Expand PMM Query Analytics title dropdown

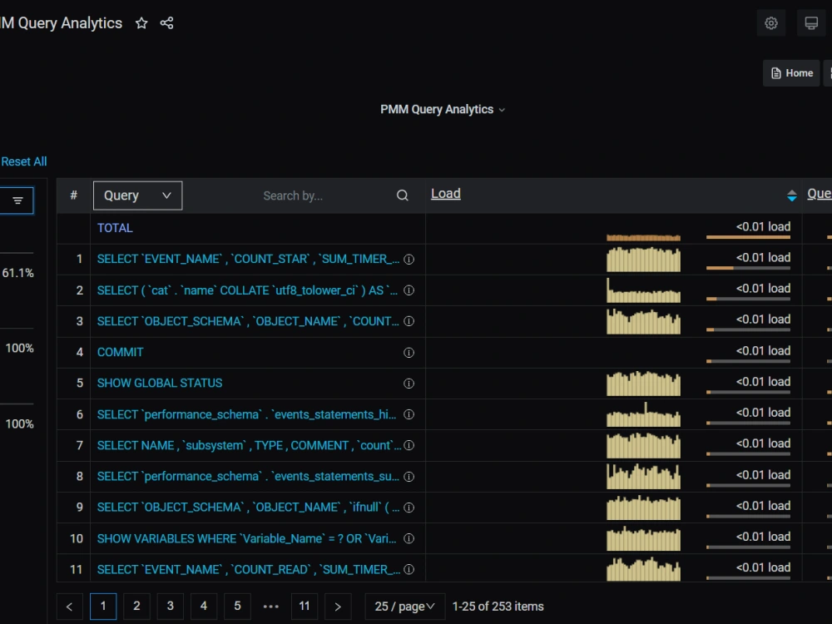point(443,109)
